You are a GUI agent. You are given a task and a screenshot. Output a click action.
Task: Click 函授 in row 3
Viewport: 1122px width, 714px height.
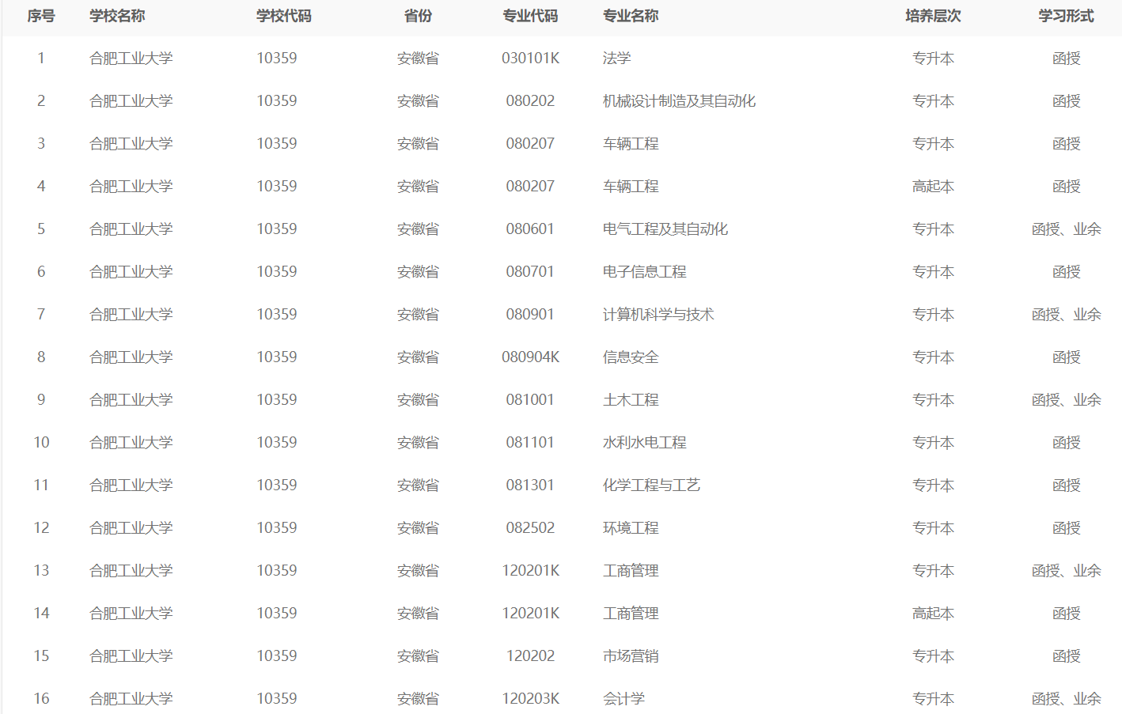pyautogui.click(x=1066, y=144)
